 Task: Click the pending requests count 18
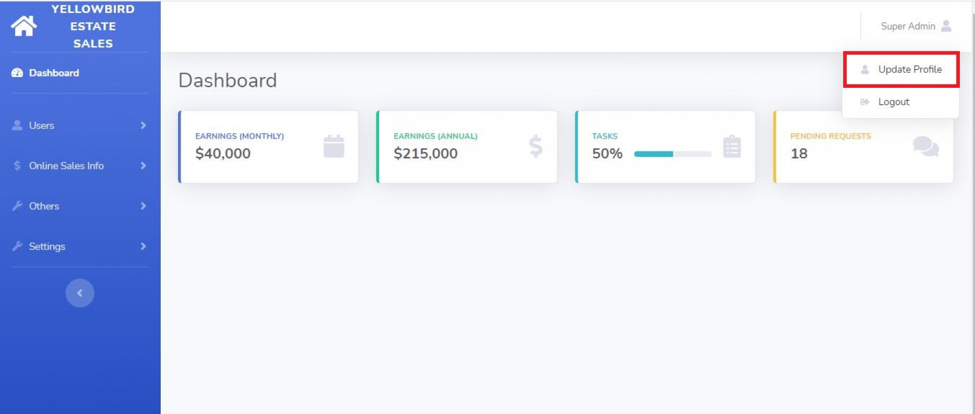(x=799, y=154)
